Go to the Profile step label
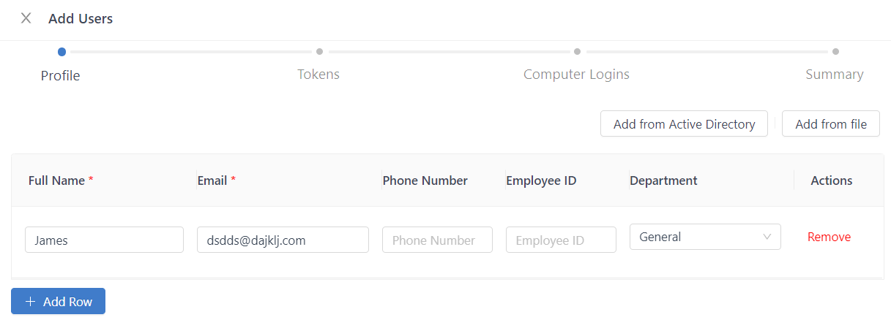The height and width of the screenshot is (331, 891). (61, 75)
